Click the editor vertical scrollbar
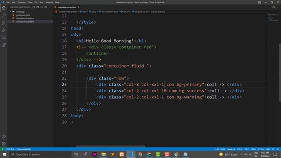 tap(280, 72)
